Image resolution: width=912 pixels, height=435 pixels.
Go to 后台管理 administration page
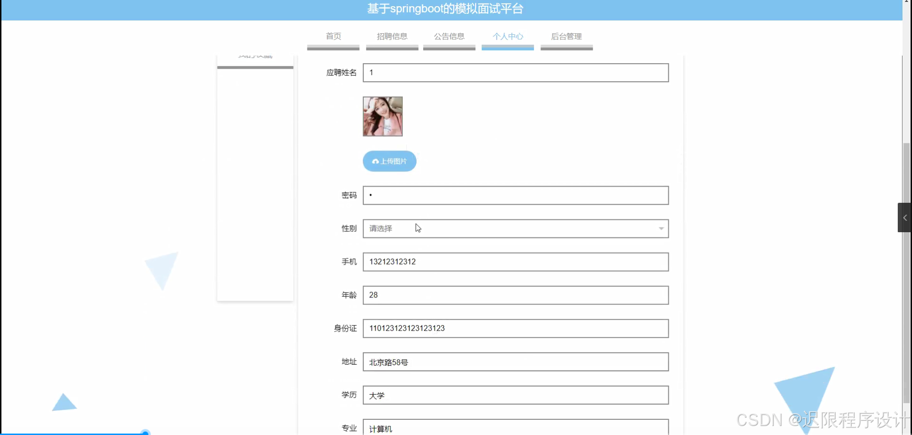[x=566, y=36]
